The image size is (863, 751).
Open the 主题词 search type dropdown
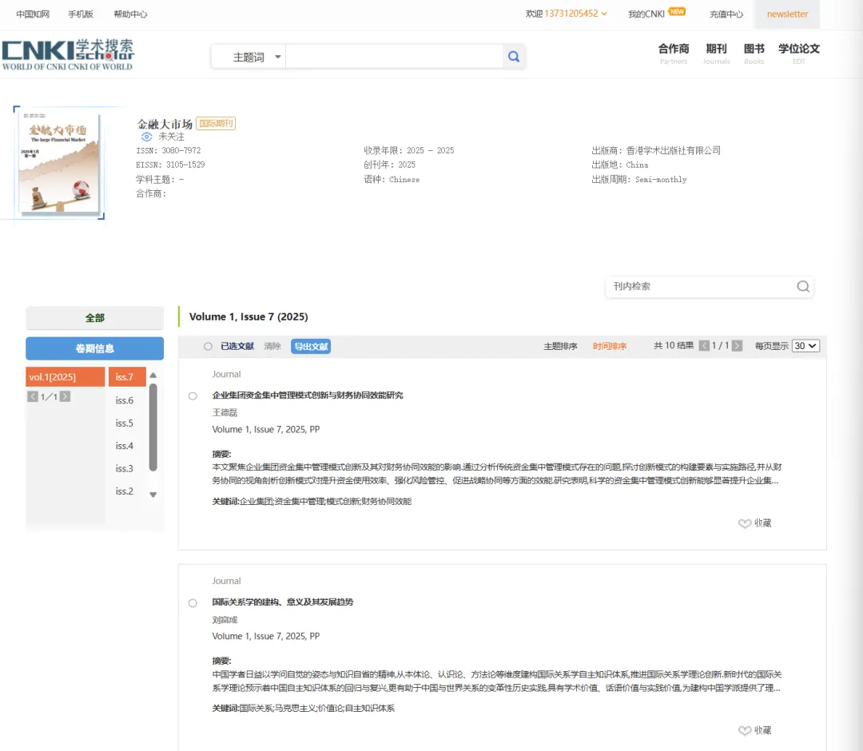(x=248, y=57)
